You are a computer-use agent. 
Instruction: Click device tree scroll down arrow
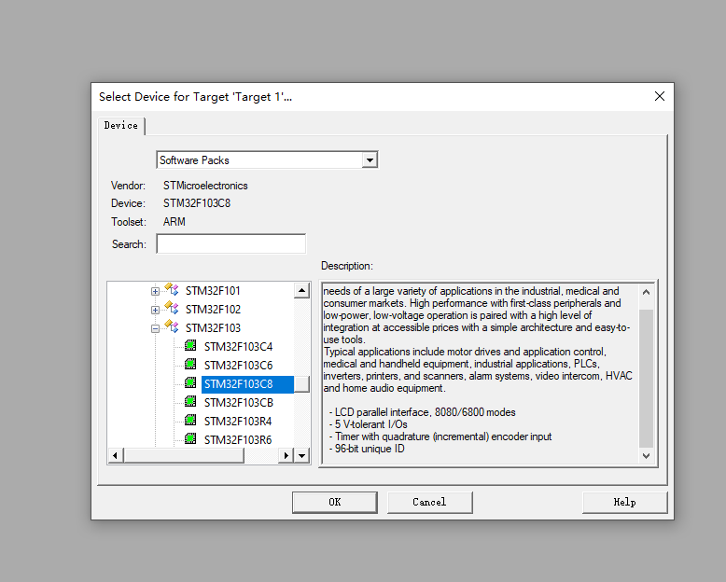[x=302, y=456]
